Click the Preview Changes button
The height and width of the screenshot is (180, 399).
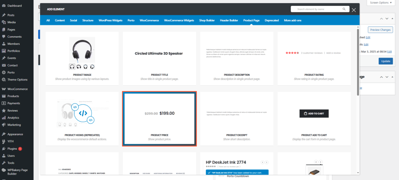(x=380, y=30)
